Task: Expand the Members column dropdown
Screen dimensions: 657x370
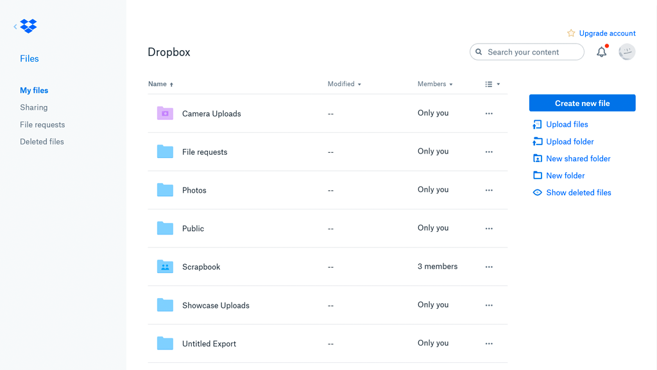Action: (x=435, y=84)
